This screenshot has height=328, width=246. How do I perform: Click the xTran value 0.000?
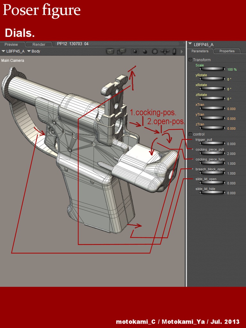click(231, 109)
